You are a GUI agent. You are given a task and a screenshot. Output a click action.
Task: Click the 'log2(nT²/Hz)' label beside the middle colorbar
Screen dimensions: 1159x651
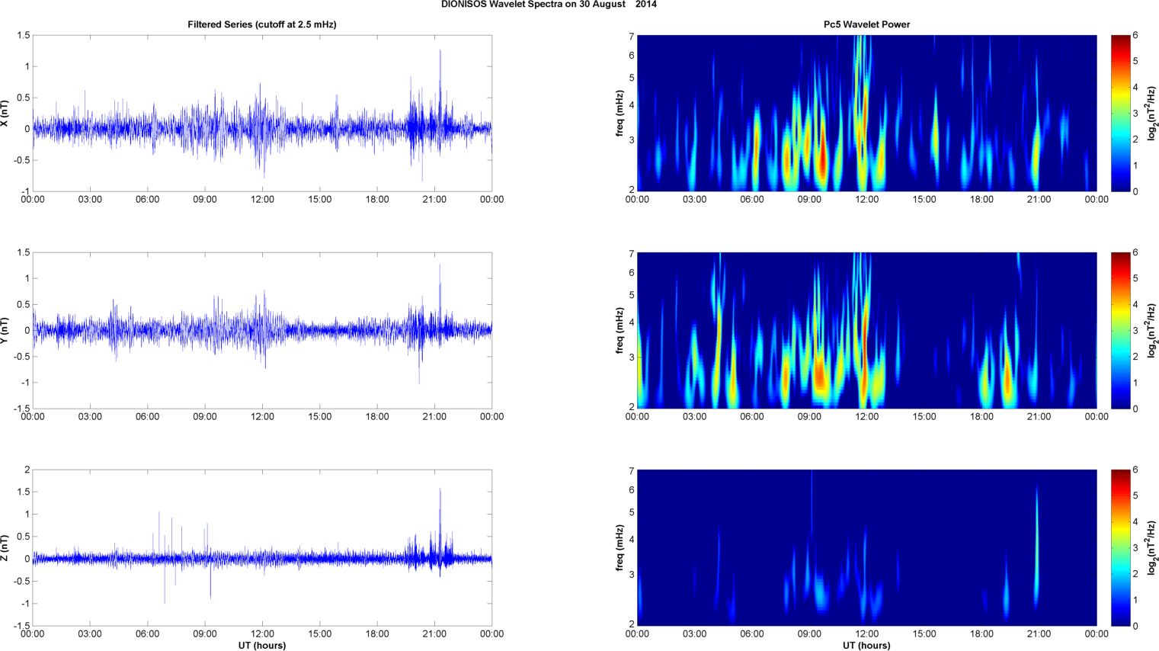1152,331
